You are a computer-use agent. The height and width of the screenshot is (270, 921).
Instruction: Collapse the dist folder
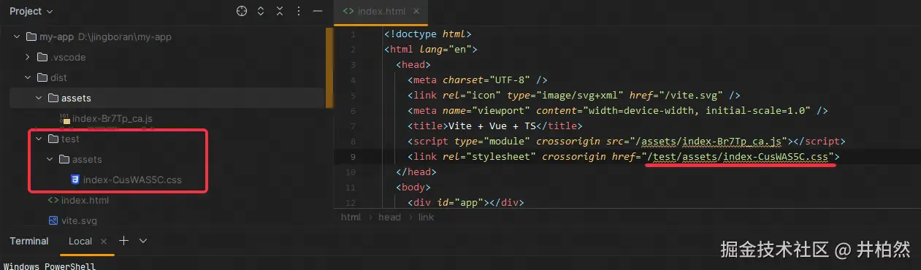28,77
